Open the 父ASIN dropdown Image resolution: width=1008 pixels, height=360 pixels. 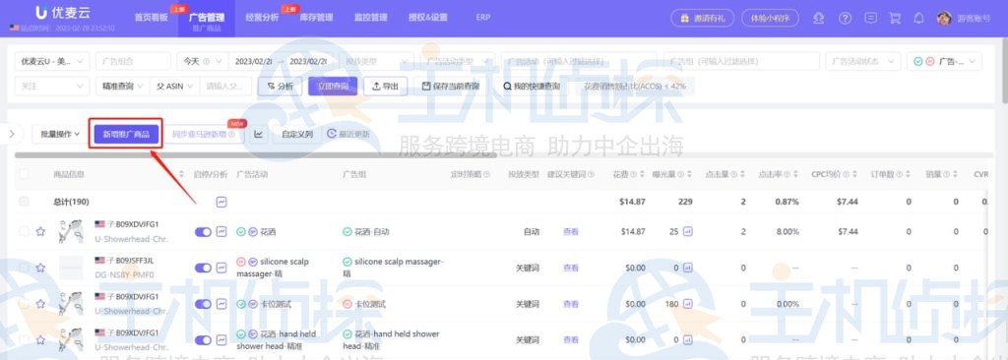click(x=174, y=87)
